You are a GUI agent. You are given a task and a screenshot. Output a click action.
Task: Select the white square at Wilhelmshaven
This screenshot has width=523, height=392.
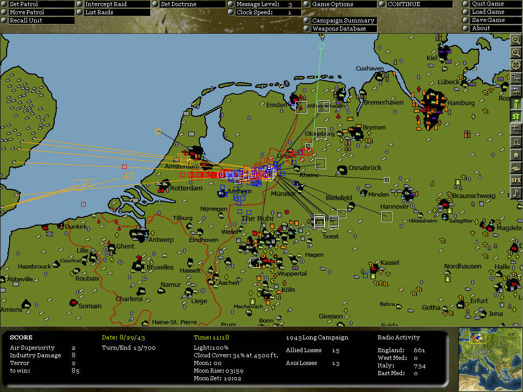click(x=323, y=106)
